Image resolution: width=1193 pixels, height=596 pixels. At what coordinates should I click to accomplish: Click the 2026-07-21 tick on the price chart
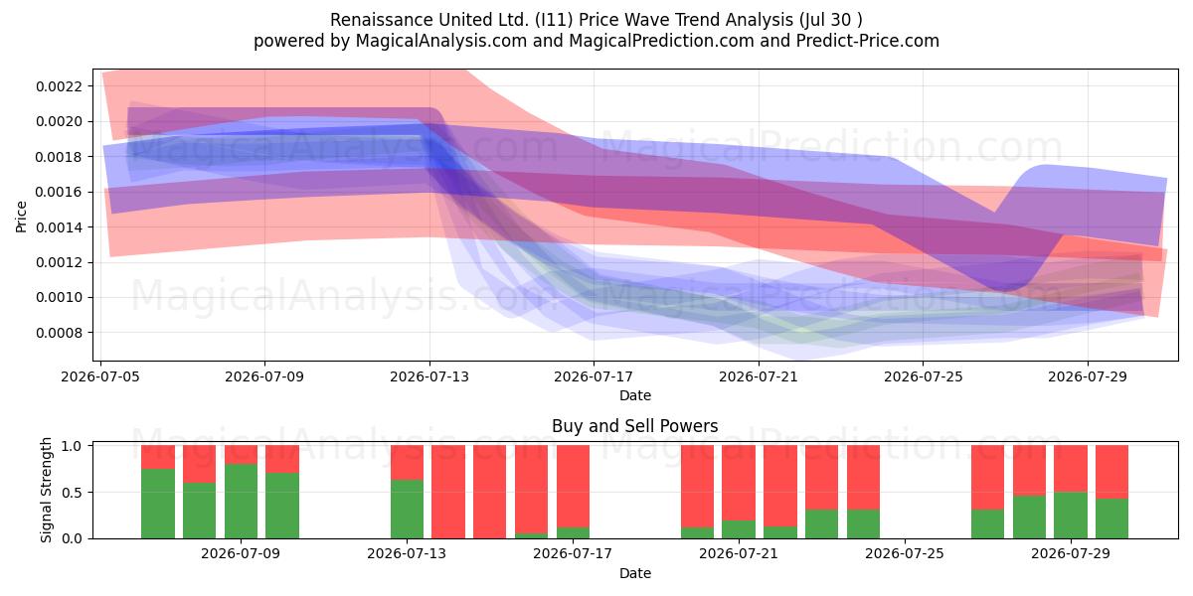pos(759,376)
